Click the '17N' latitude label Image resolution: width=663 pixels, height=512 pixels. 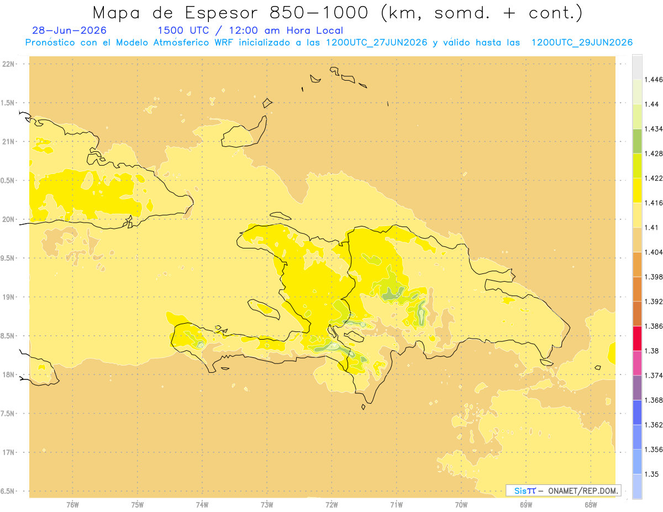click(8, 452)
